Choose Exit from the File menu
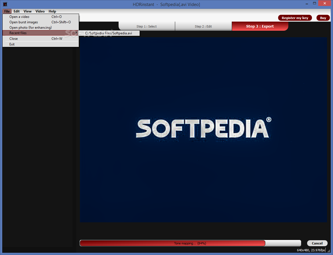Image resolution: width=333 pixels, height=255 pixels. coord(41,44)
